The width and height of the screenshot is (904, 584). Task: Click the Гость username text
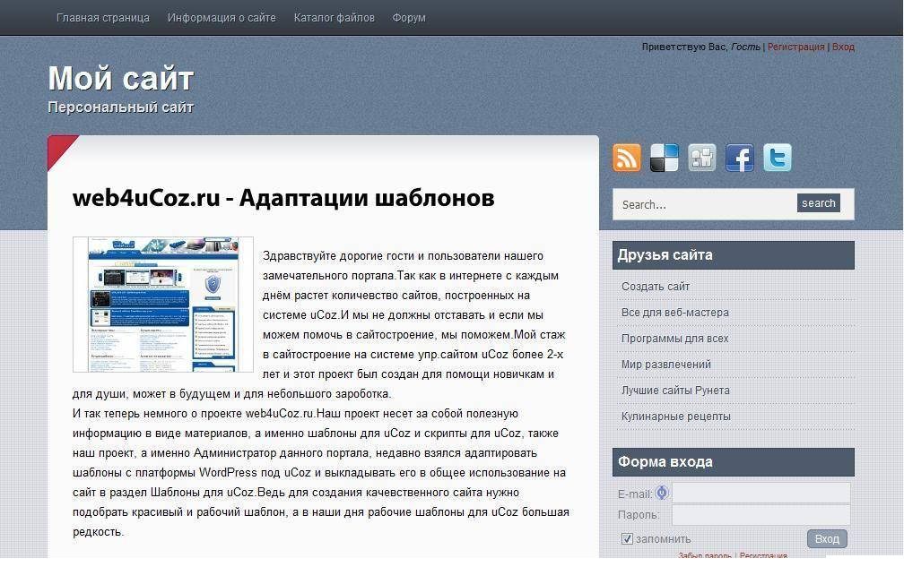click(745, 47)
